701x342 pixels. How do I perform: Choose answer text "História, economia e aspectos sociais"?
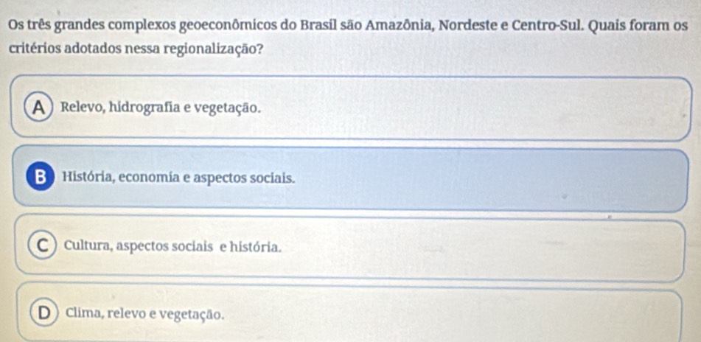coord(179,178)
